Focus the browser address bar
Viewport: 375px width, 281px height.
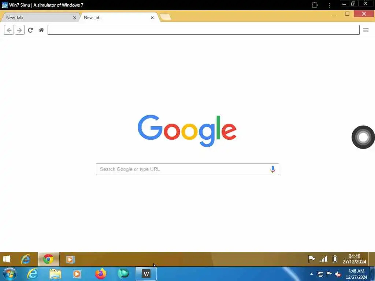tap(204, 30)
